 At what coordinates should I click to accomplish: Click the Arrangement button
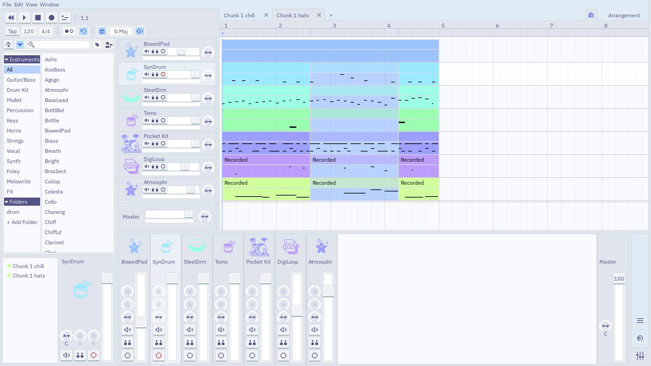(x=624, y=15)
